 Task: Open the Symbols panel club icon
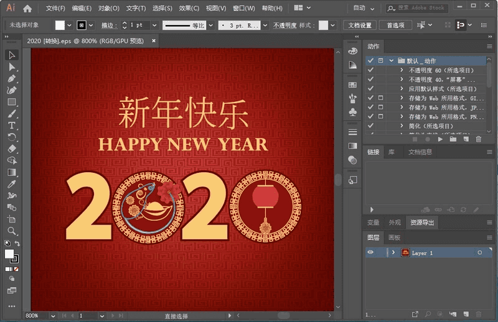[x=353, y=113]
